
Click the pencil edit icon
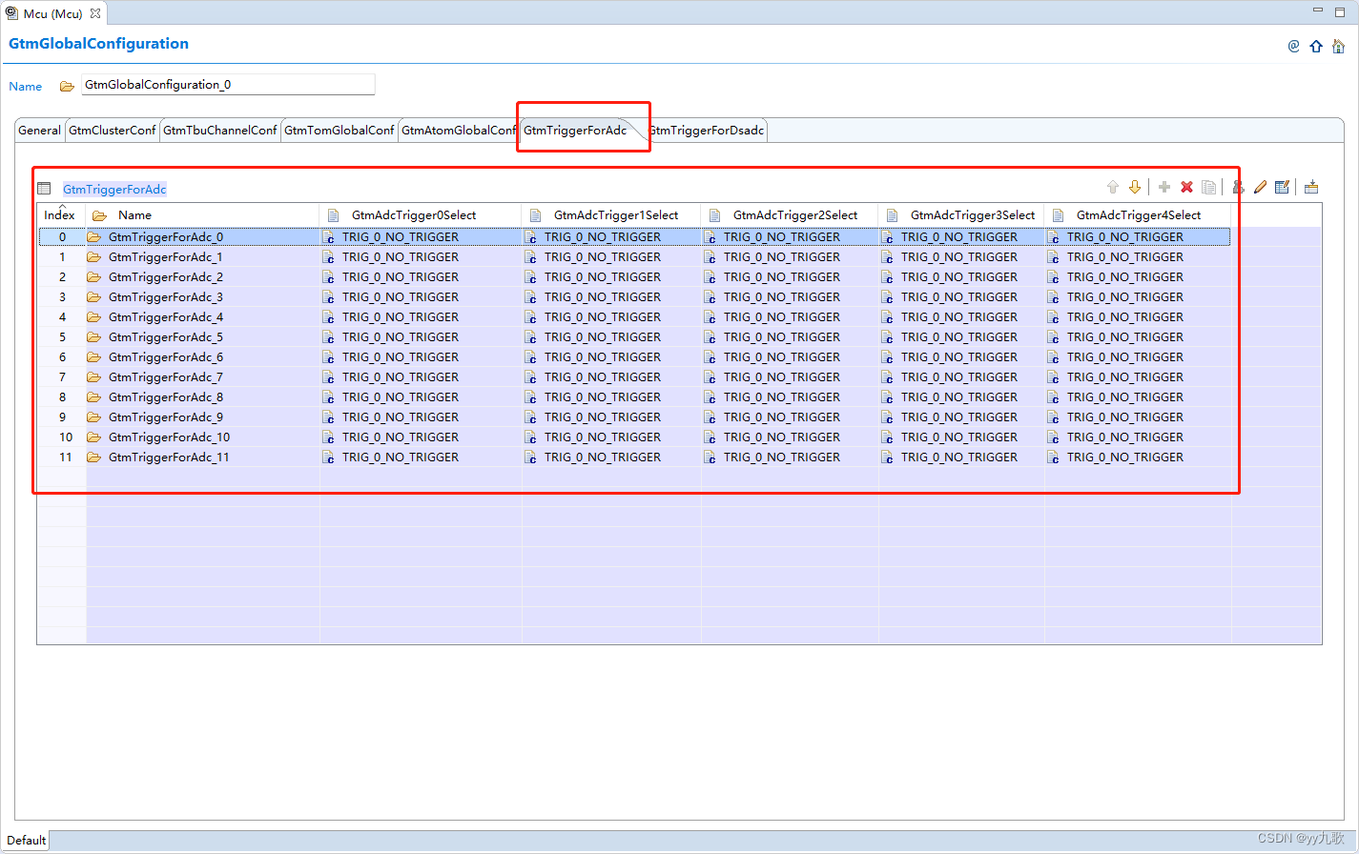coord(1260,188)
